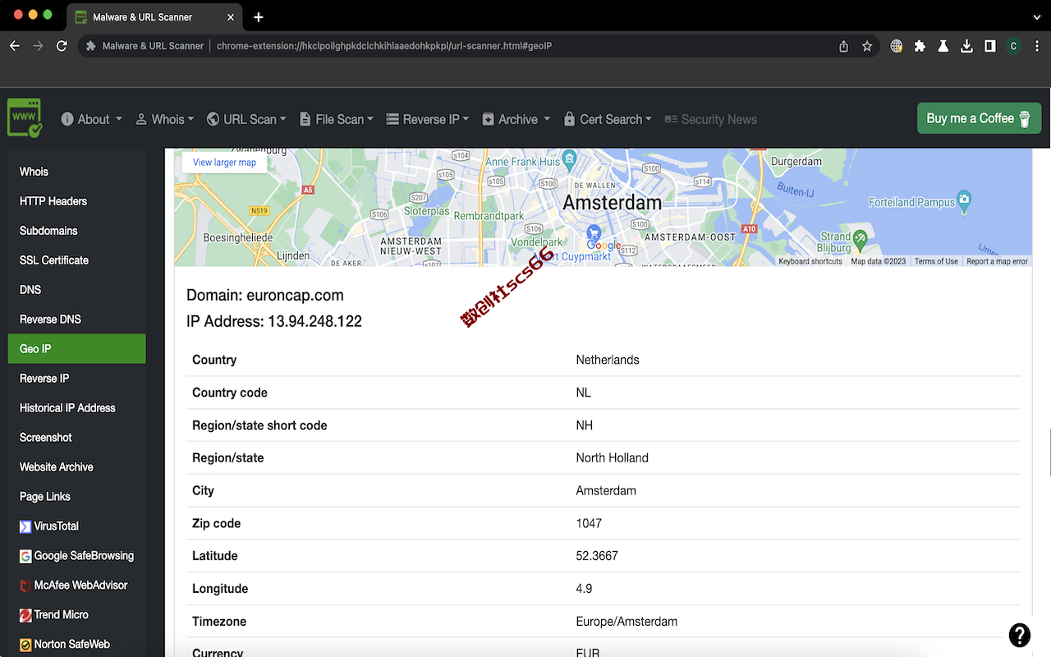Click the VirusTotal sidebar icon
Viewport: 1051px width, 657px height.
[25, 526]
